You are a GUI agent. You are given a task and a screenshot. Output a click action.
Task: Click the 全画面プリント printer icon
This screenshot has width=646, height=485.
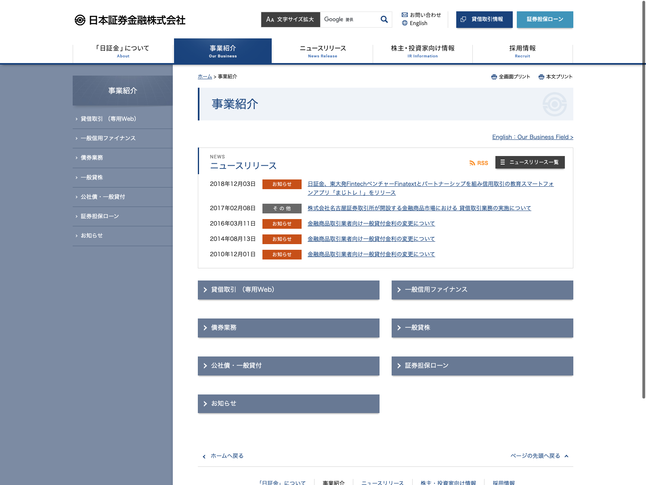(x=494, y=77)
